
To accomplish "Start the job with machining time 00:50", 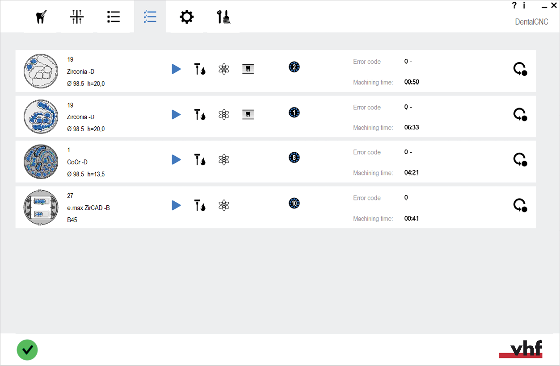I will click(177, 69).
